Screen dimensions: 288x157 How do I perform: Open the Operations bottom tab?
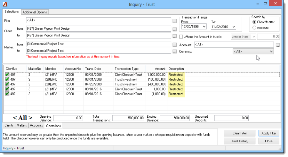[x=53, y=126]
